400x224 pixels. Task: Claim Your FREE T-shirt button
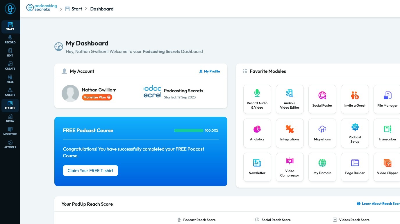(90, 171)
